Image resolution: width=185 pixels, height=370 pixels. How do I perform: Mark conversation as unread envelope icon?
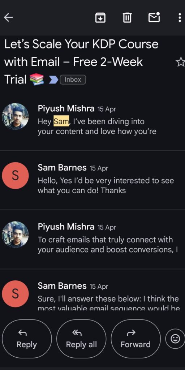(154, 17)
